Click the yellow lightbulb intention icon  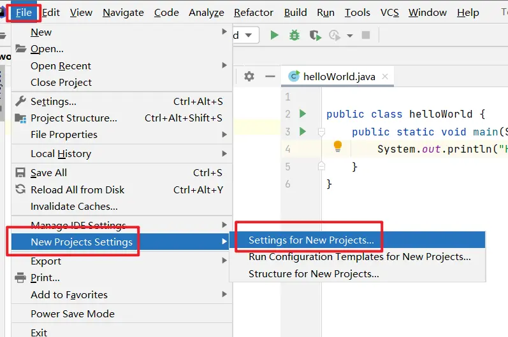pos(338,147)
